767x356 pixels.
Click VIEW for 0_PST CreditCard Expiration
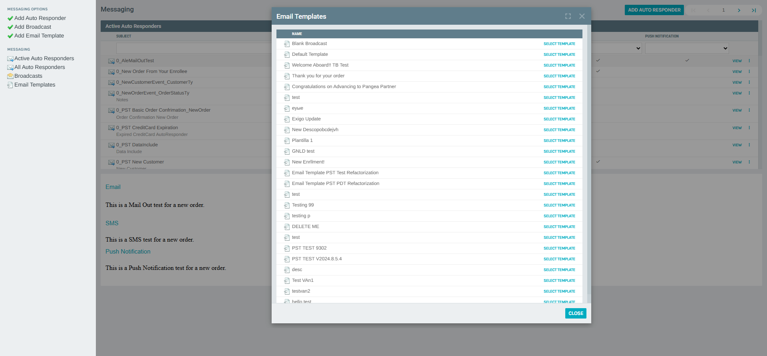tap(737, 128)
